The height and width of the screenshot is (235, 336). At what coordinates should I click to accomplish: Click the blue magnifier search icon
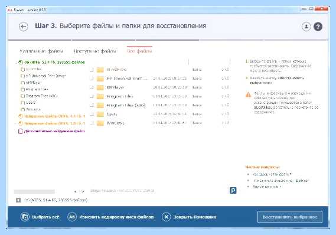coord(233,190)
